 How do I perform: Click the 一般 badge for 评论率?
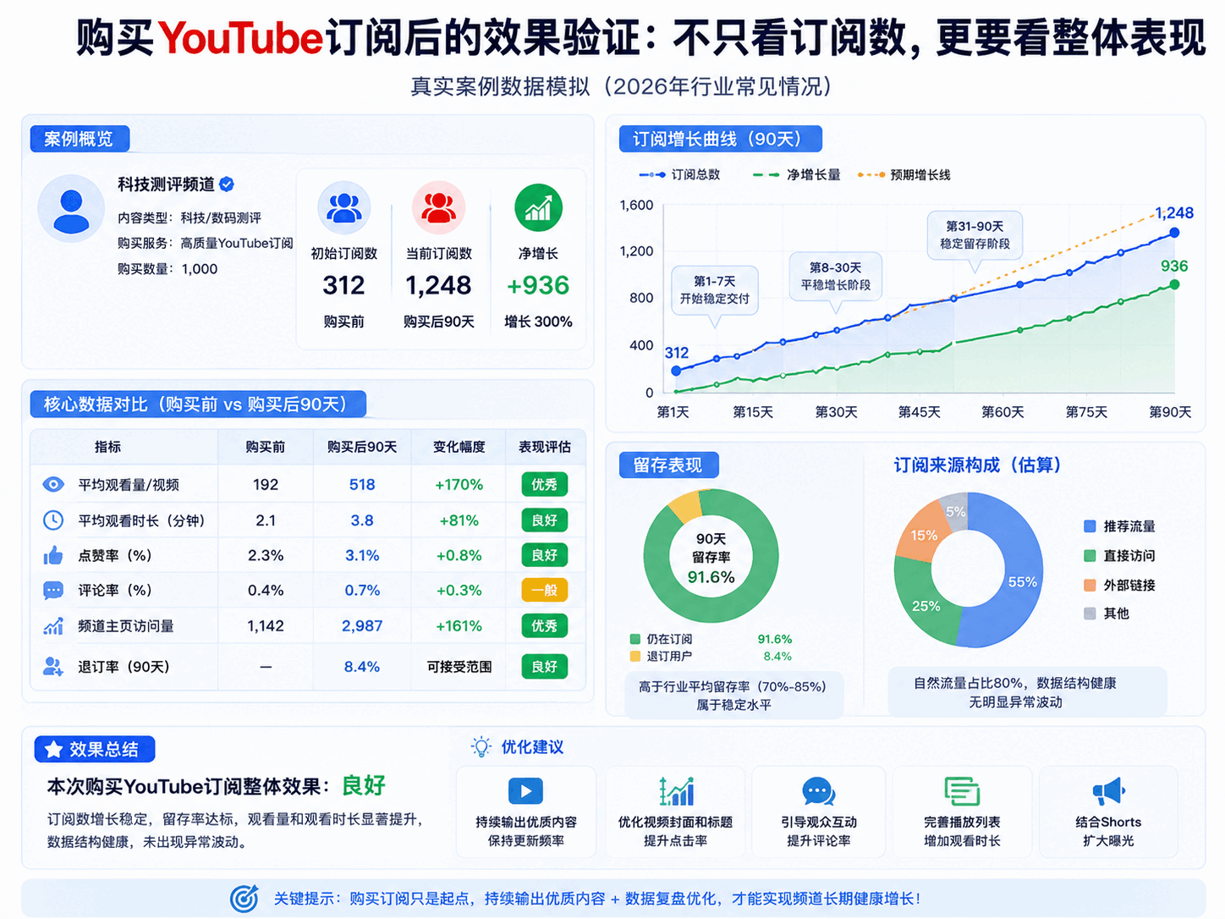[x=544, y=591]
